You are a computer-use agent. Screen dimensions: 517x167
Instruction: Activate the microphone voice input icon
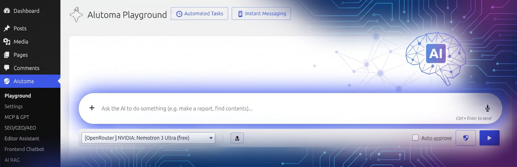tap(488, 108)
